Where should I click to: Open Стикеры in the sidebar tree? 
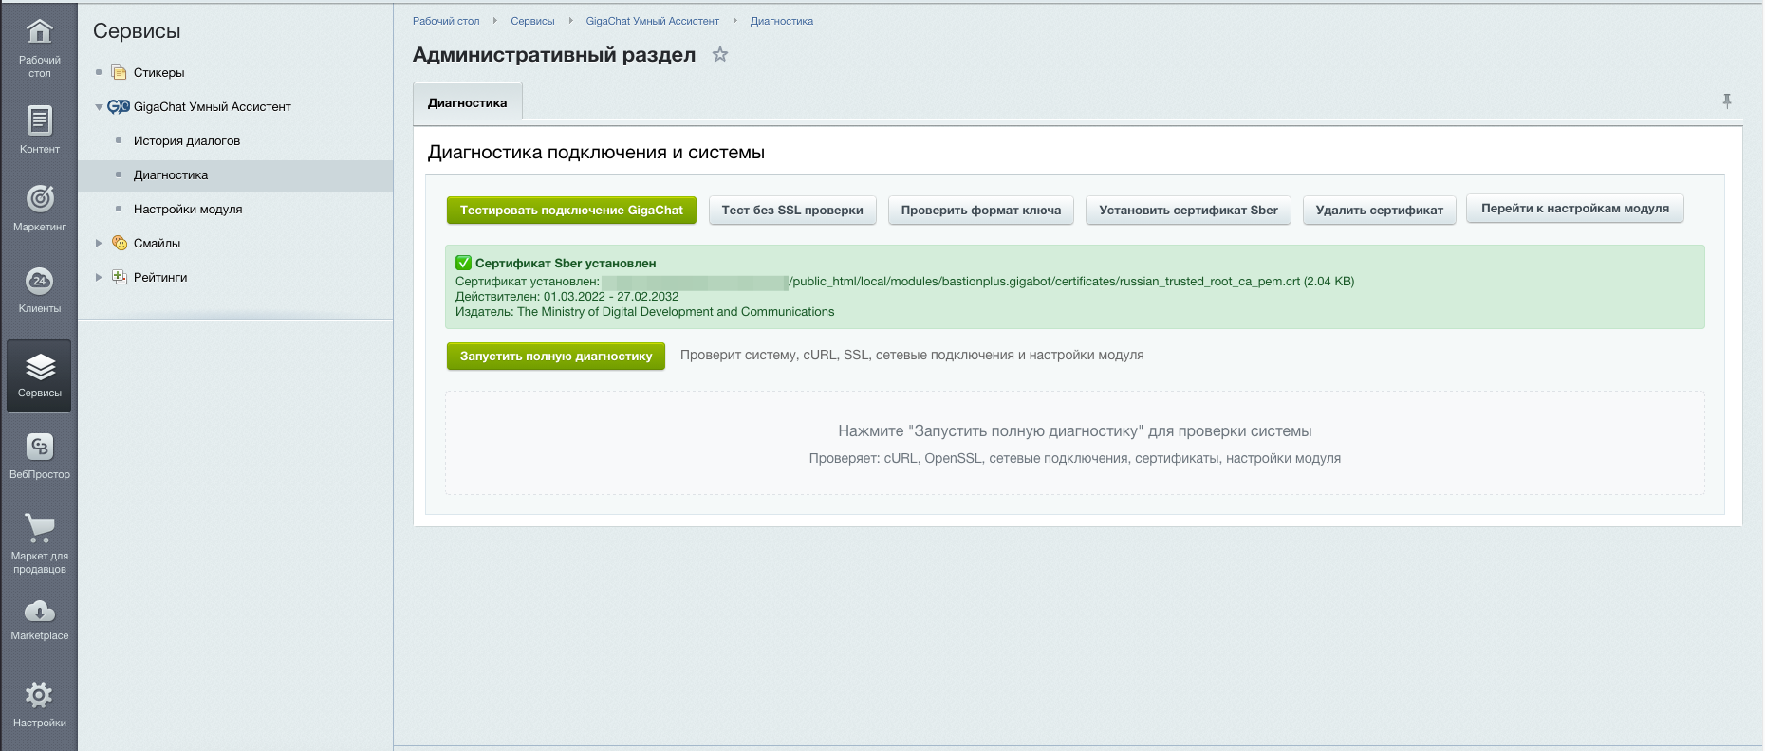point(159,72)
